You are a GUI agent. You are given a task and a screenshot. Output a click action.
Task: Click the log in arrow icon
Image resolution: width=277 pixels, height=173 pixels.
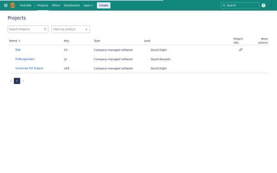pos(271,6)
